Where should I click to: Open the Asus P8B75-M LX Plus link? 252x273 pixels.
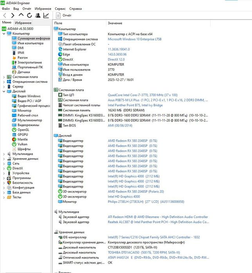158,100
